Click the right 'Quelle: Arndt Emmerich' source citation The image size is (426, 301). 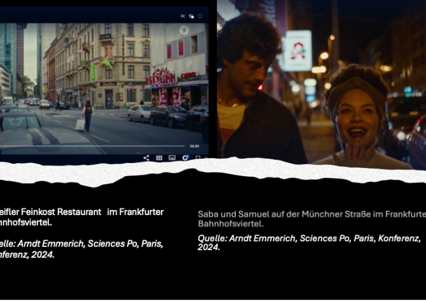pyautogui.click(x=309, y=243)
